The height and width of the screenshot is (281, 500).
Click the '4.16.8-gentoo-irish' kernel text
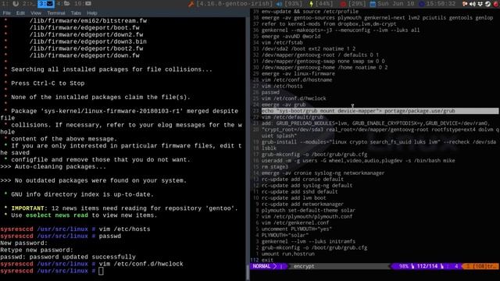click(x=234, y=4)
